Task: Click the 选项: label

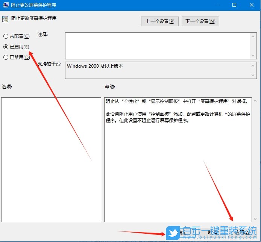Action: tap(7, 87)
